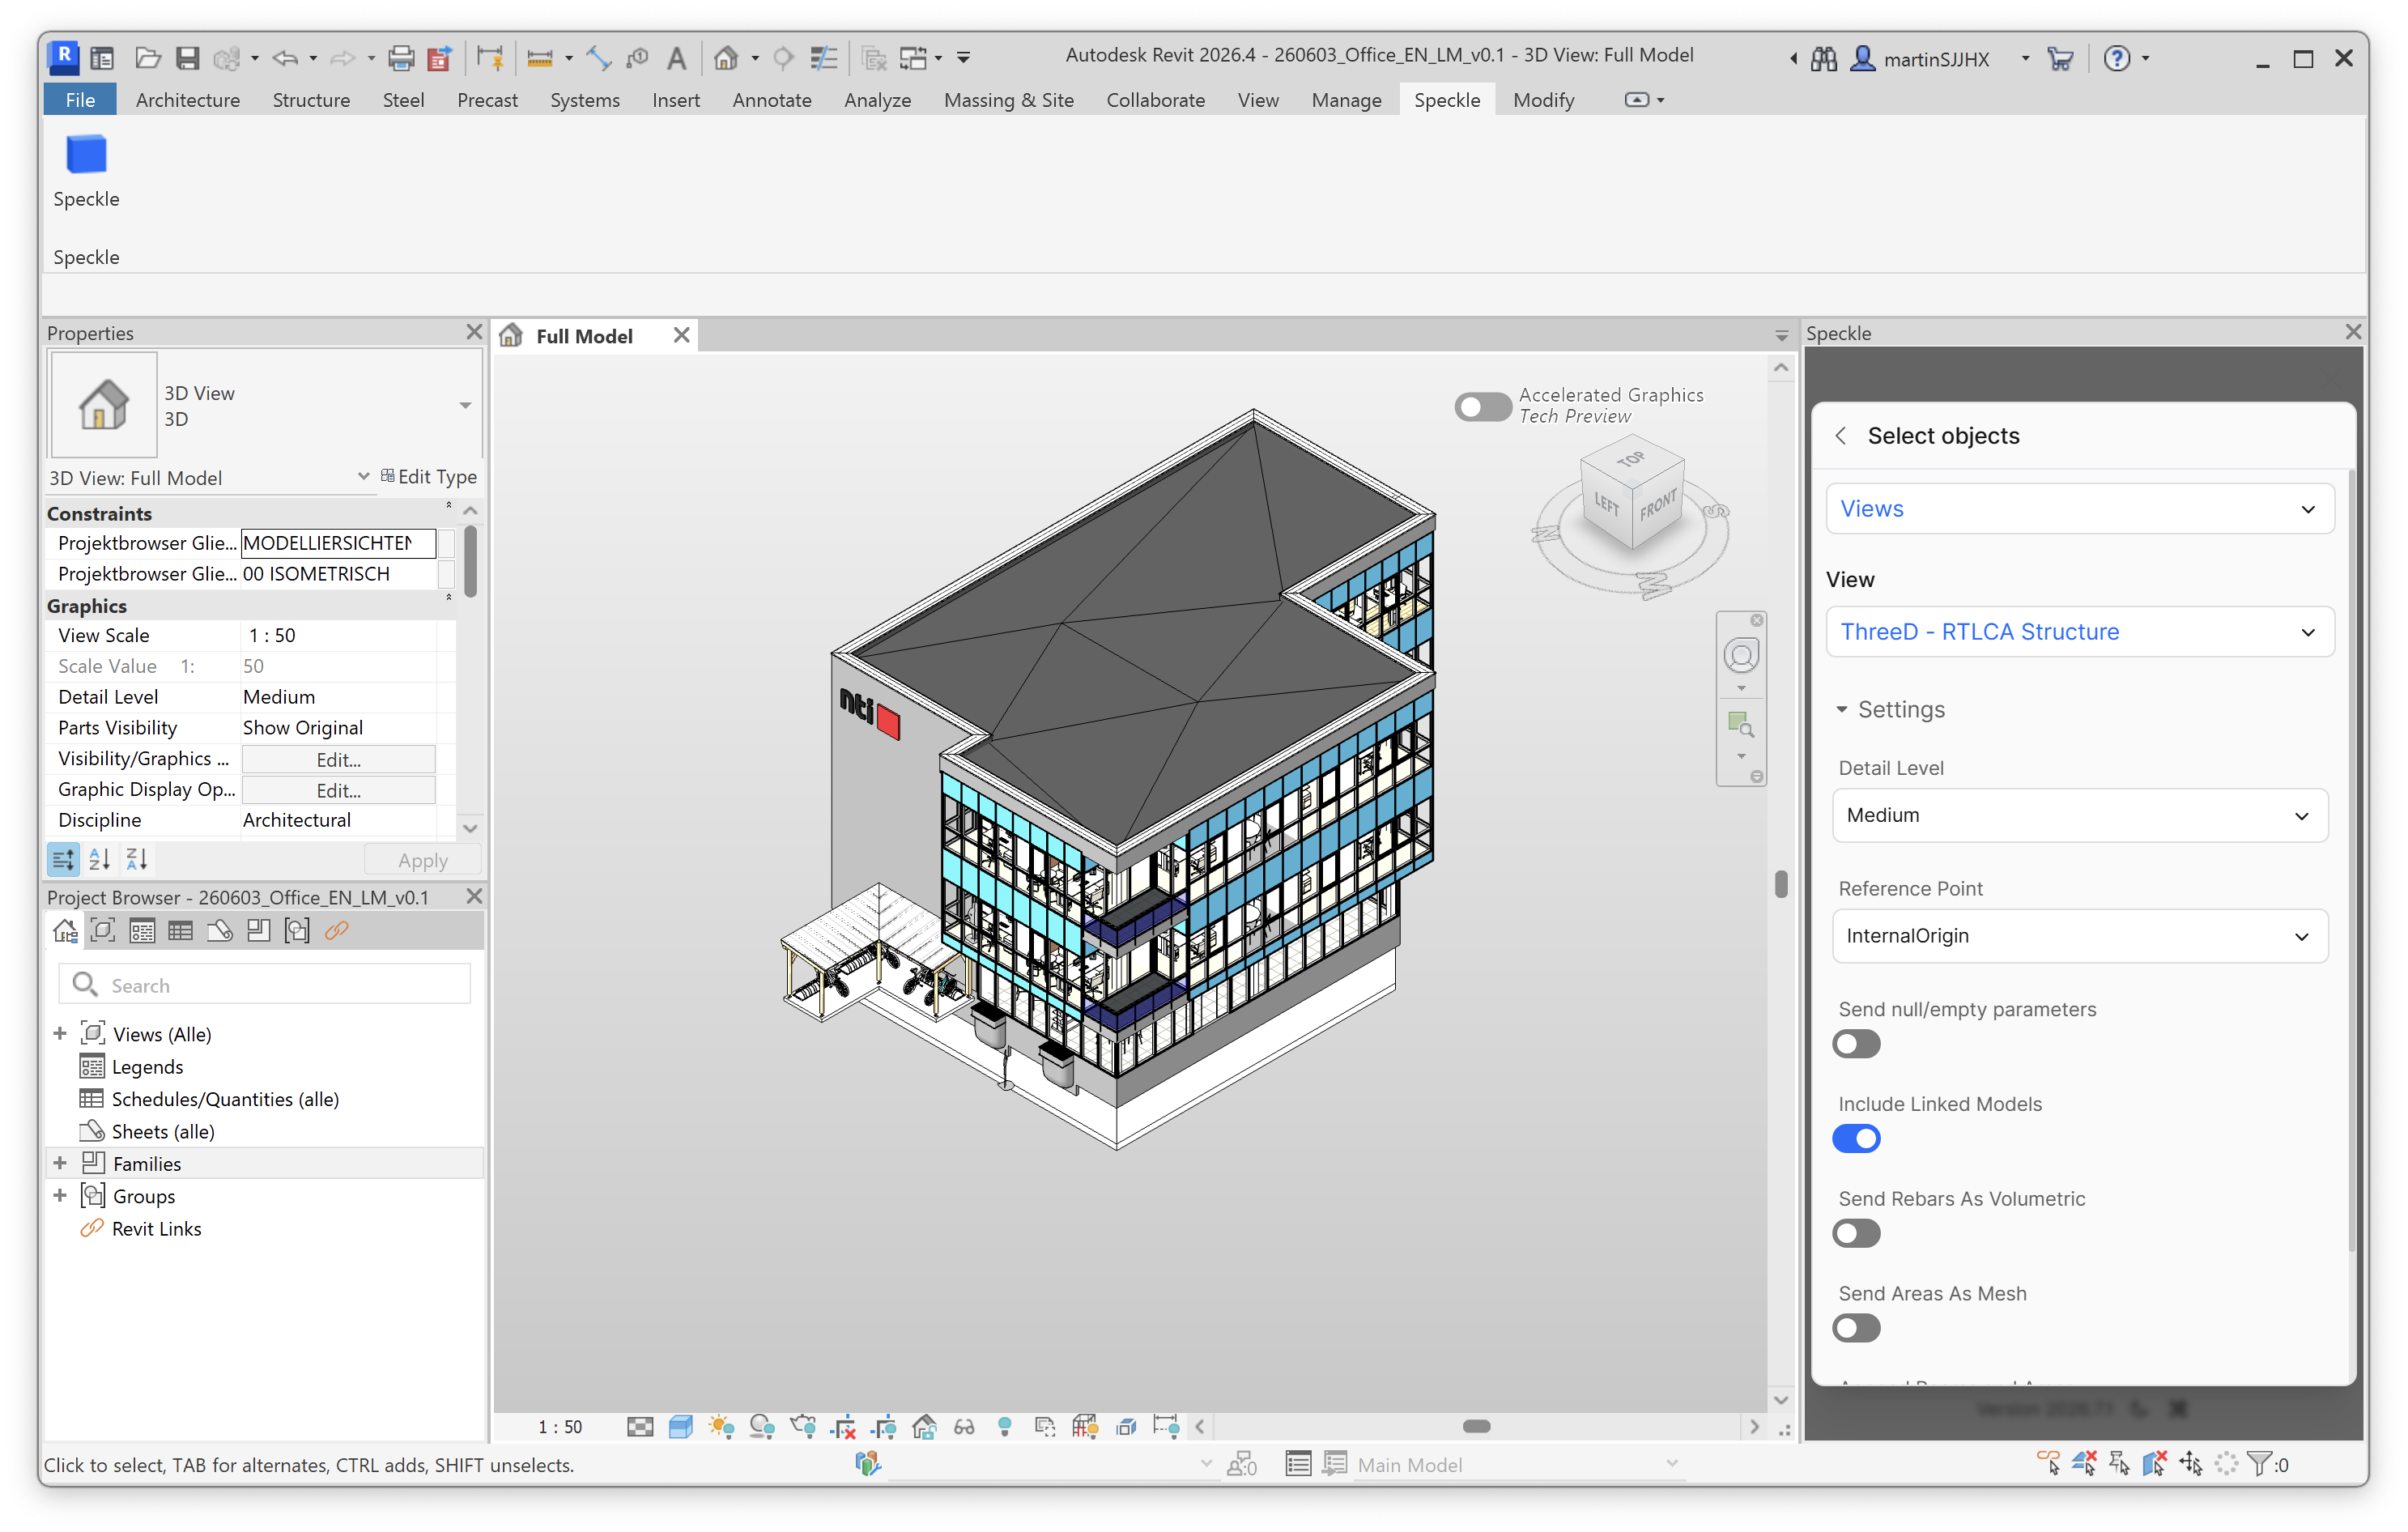Click Temporary Hide/Isolate glasses icon

(x=964, y=1427)
